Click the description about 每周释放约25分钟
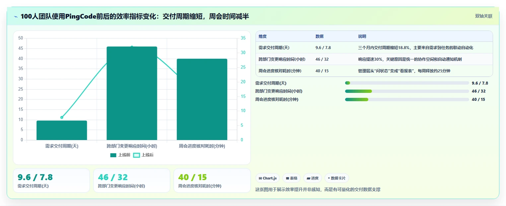Image resolution: width=506 pixels, height=206 pixels. coord(404,71)
